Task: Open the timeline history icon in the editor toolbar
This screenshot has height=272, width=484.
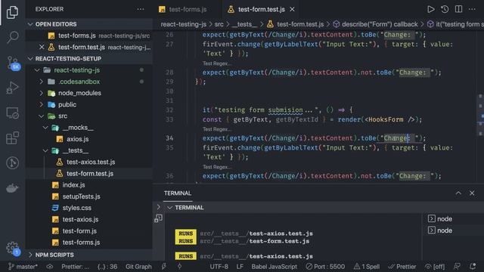Action: pos(445,9)
